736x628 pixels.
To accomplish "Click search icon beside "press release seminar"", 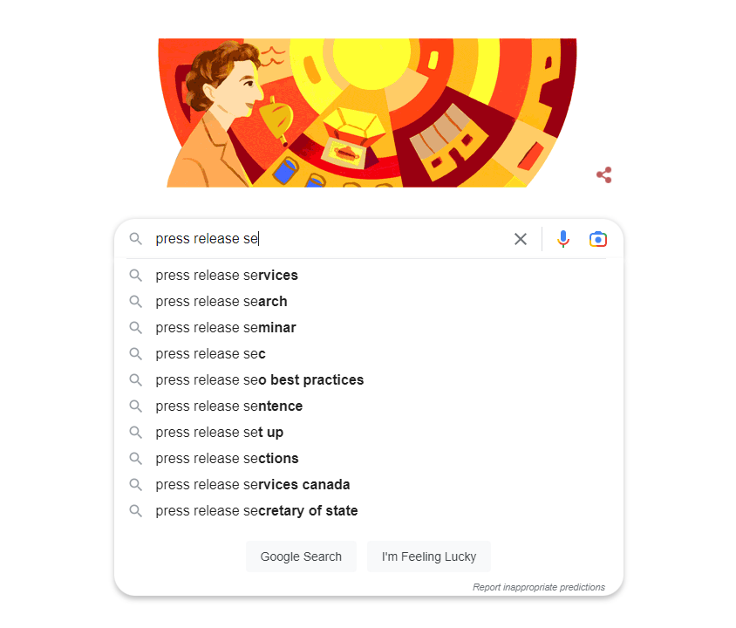I will click(135, 328).
